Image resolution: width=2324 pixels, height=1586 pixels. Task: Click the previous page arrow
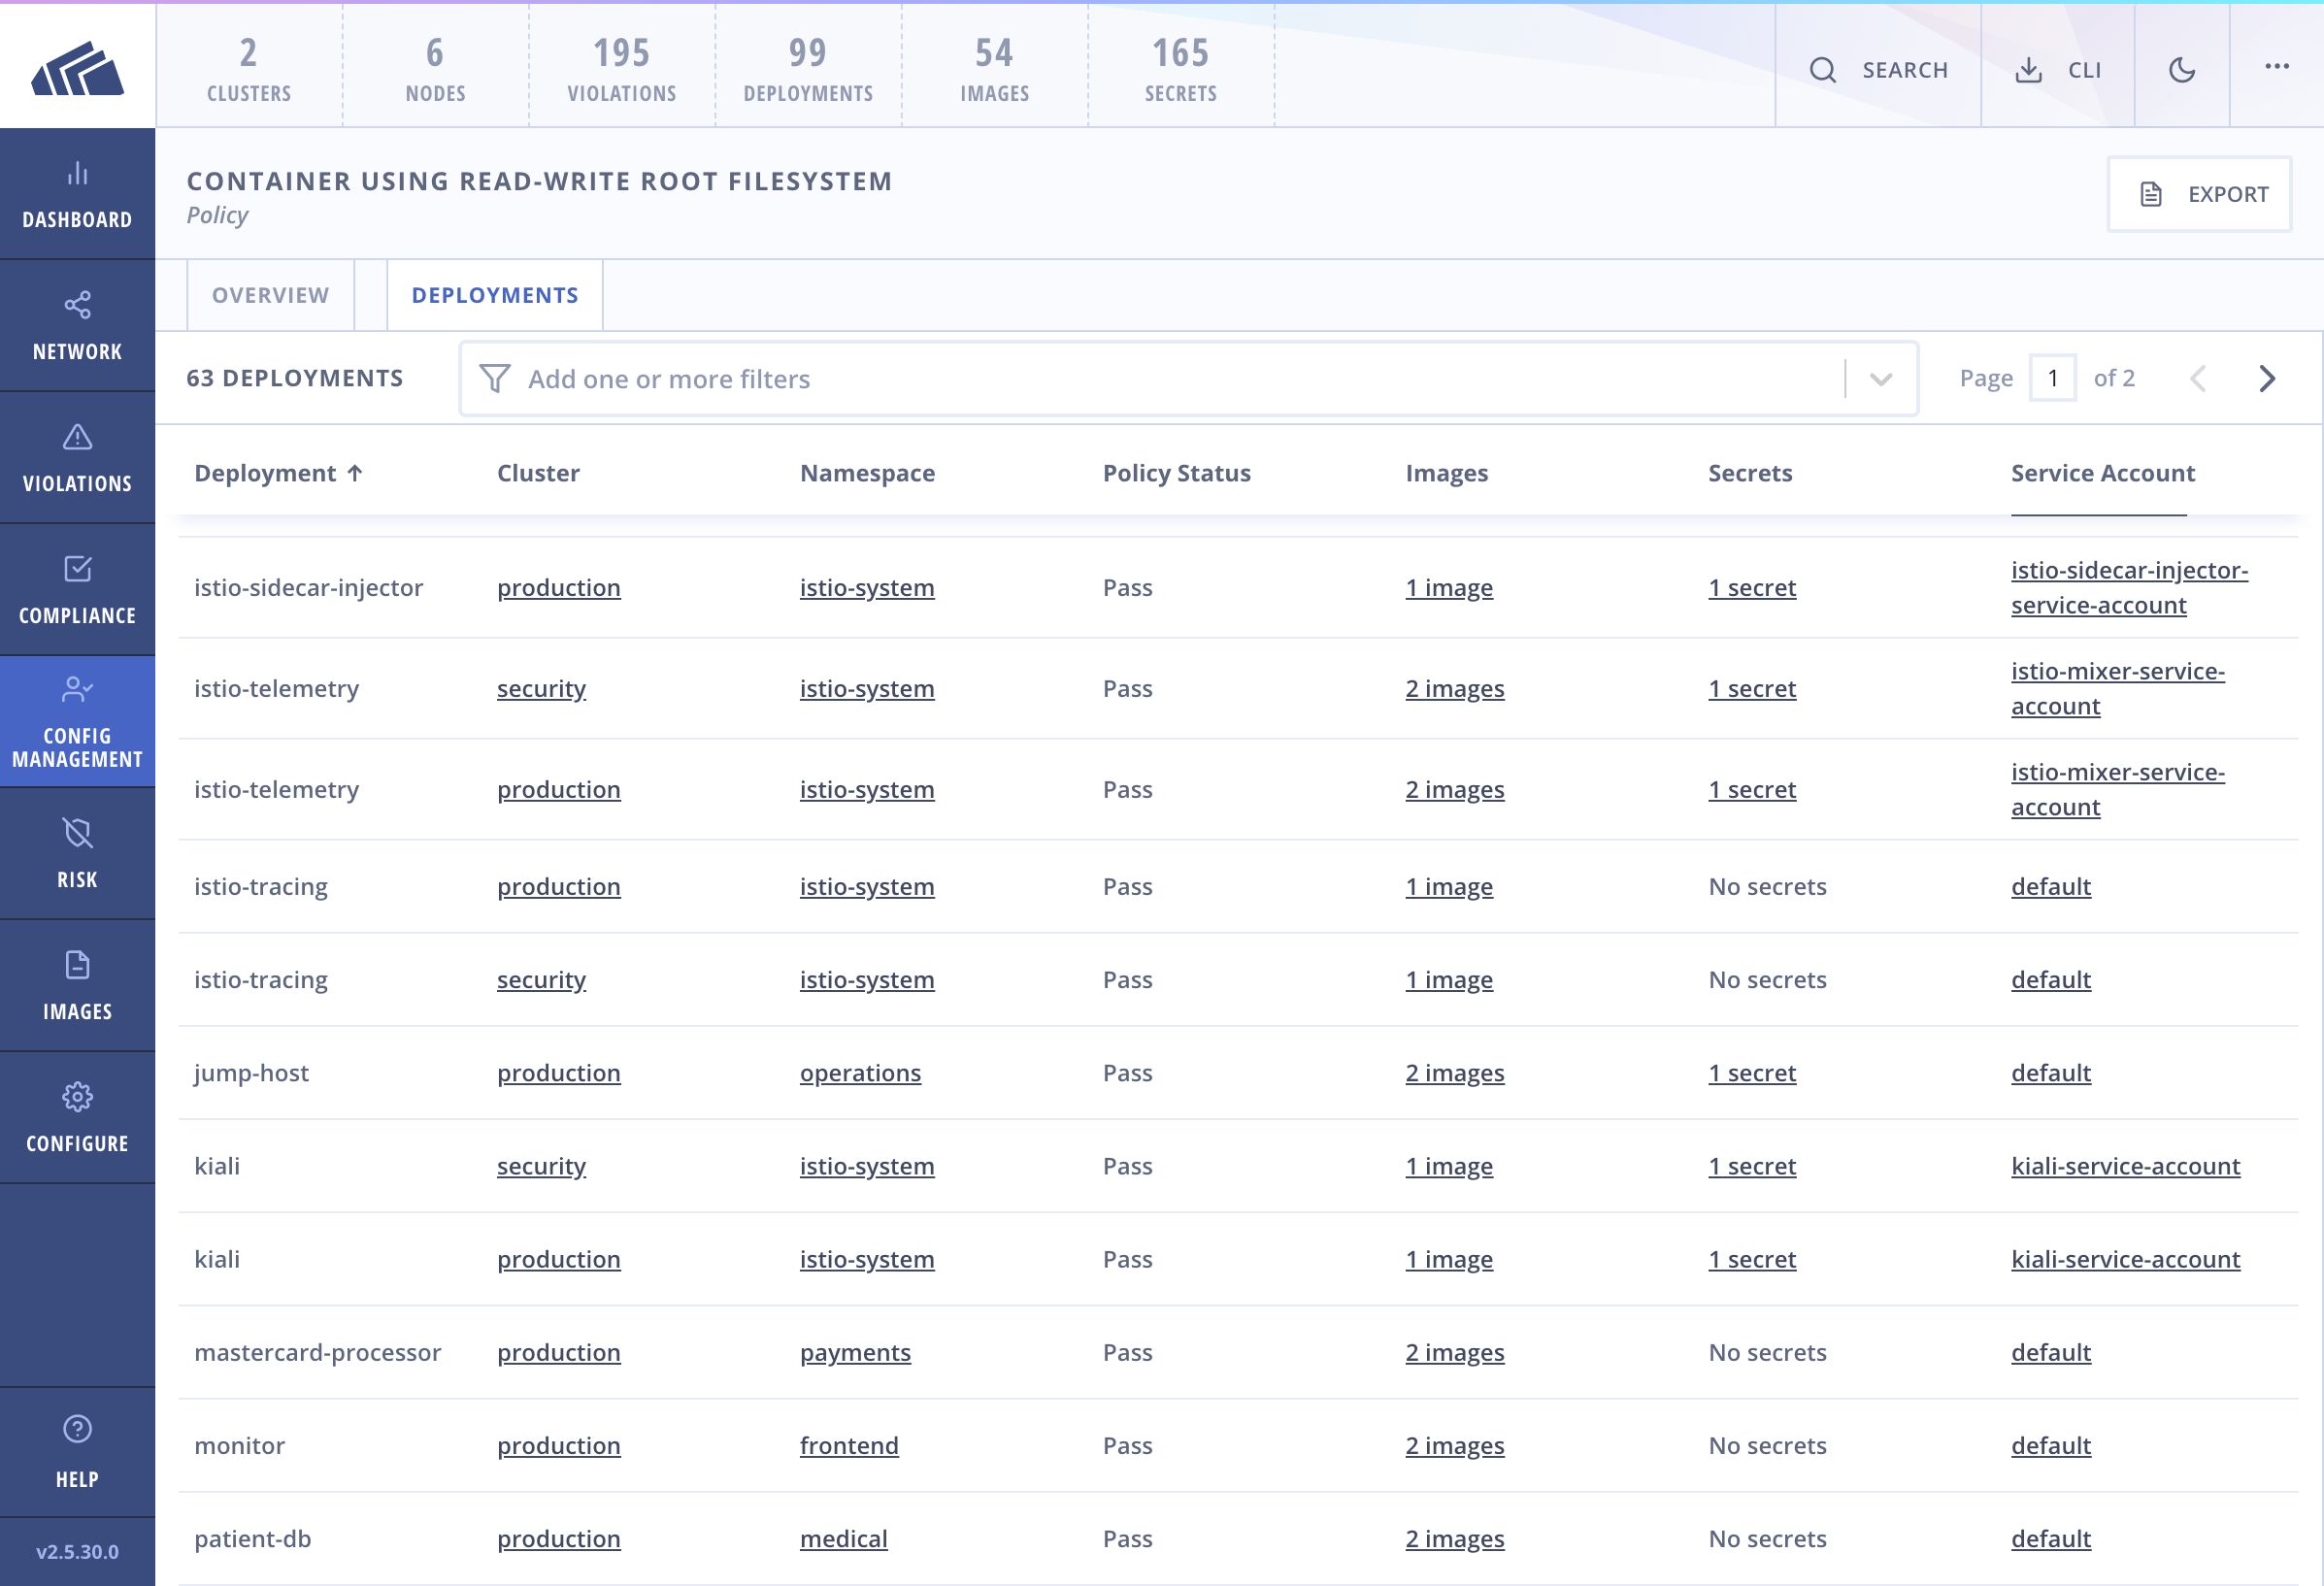pyautogui.click(x=2197, y=378)
